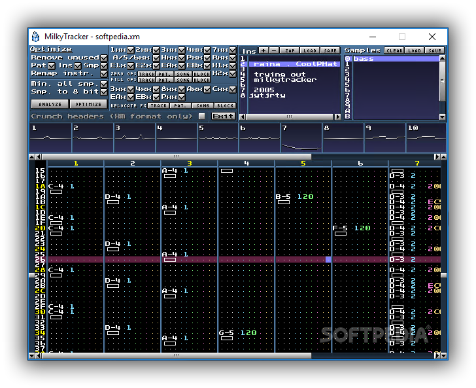This screenshot has width=476, height=388.
Task: Click the instrument list right scroll arrow
Action: (337, 116)
